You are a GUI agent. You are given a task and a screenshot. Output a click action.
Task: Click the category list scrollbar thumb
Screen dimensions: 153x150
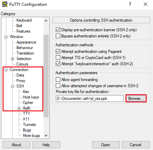(x=46, y=76)
